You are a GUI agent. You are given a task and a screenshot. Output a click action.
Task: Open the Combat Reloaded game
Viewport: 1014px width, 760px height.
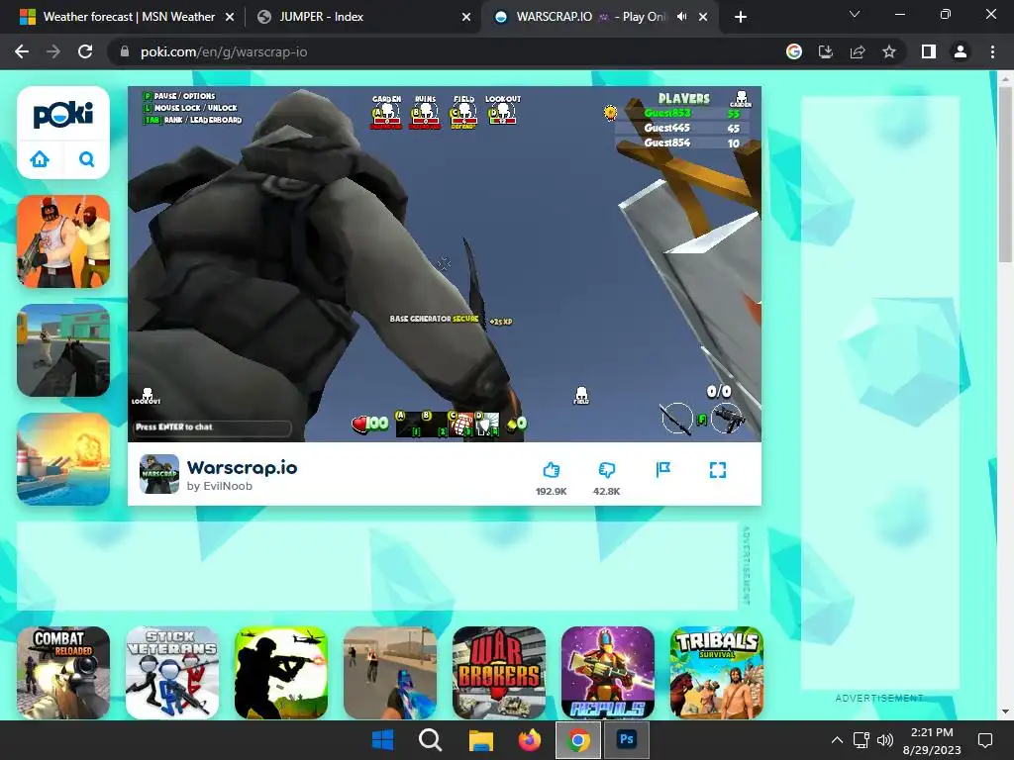coord(63,672)
